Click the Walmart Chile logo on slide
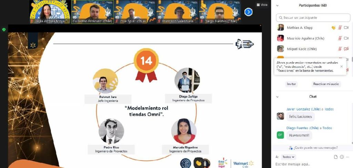353x168 pixels. click(243, 164)
